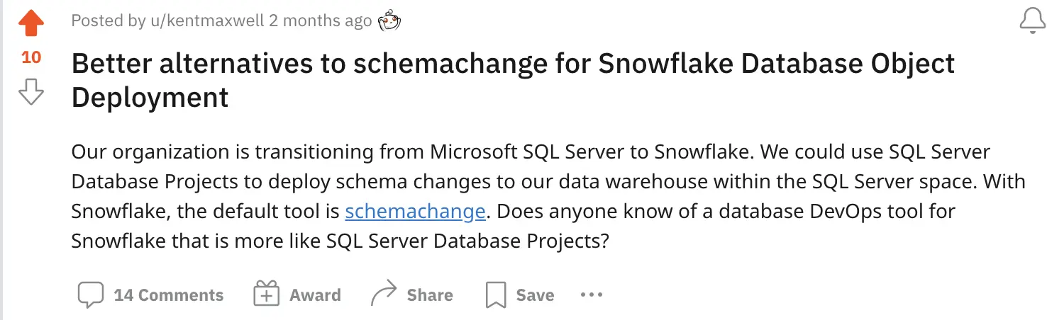1047x320 pixels.
Task: Click the Award button label
Action: [315, 295]
